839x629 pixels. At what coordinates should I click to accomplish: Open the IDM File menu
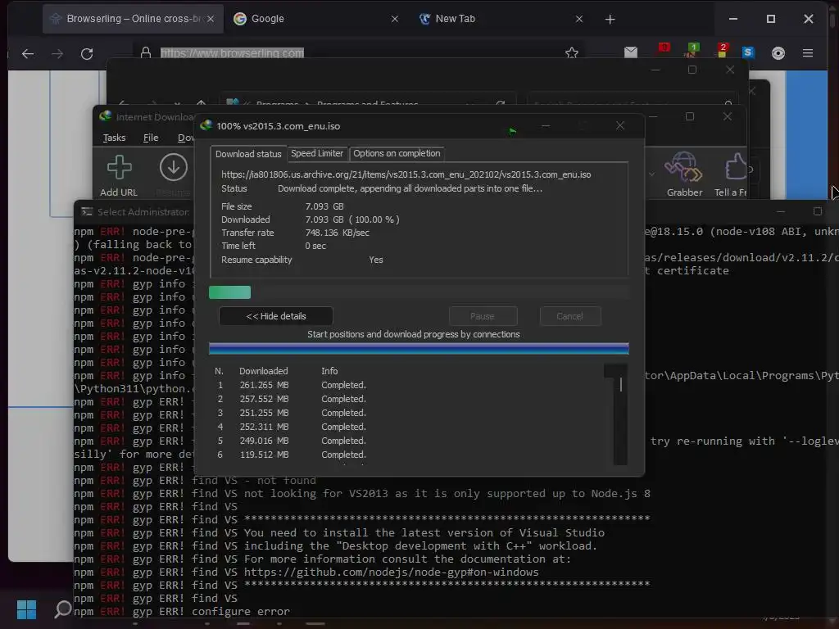pos(151,138)
